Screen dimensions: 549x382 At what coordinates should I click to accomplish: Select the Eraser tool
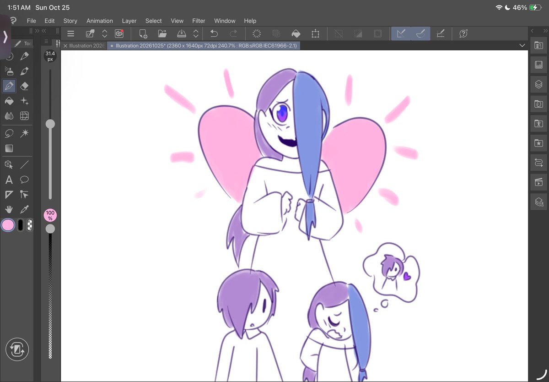click(25, 86)
